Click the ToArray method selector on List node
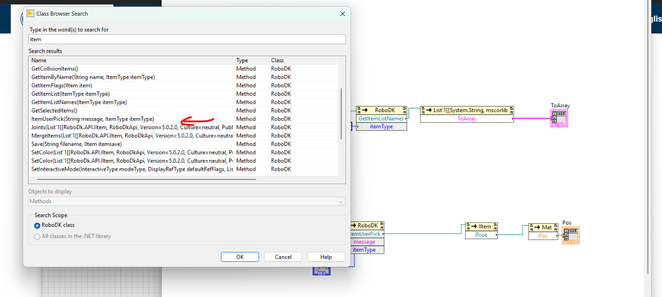This screenshot has width=662, height=297. point(466,119)
